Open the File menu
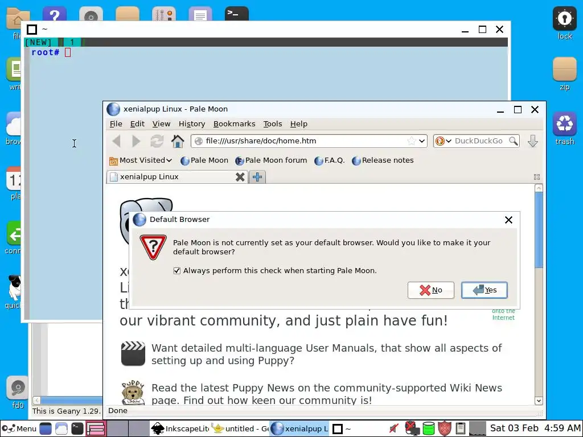Image resolution: width=583 pixels, height=437 pixels. [116, 123]
